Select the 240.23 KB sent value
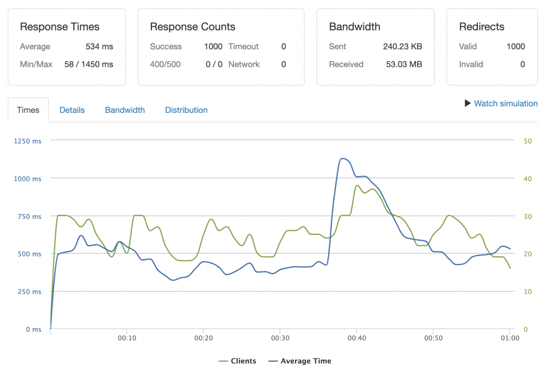 coord(402,47)
